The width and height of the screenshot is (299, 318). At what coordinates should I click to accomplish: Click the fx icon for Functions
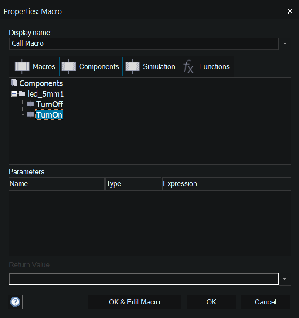coord(188,67)
